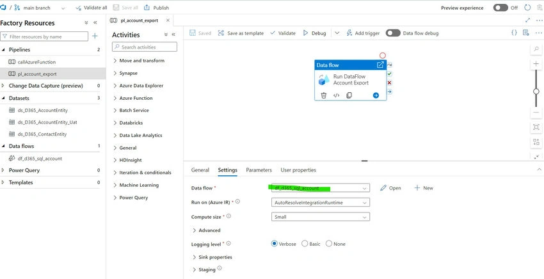This screenshot has height=279, width=544.
Task: Expand the Synapse activities group
Action: tap(125, 73)
